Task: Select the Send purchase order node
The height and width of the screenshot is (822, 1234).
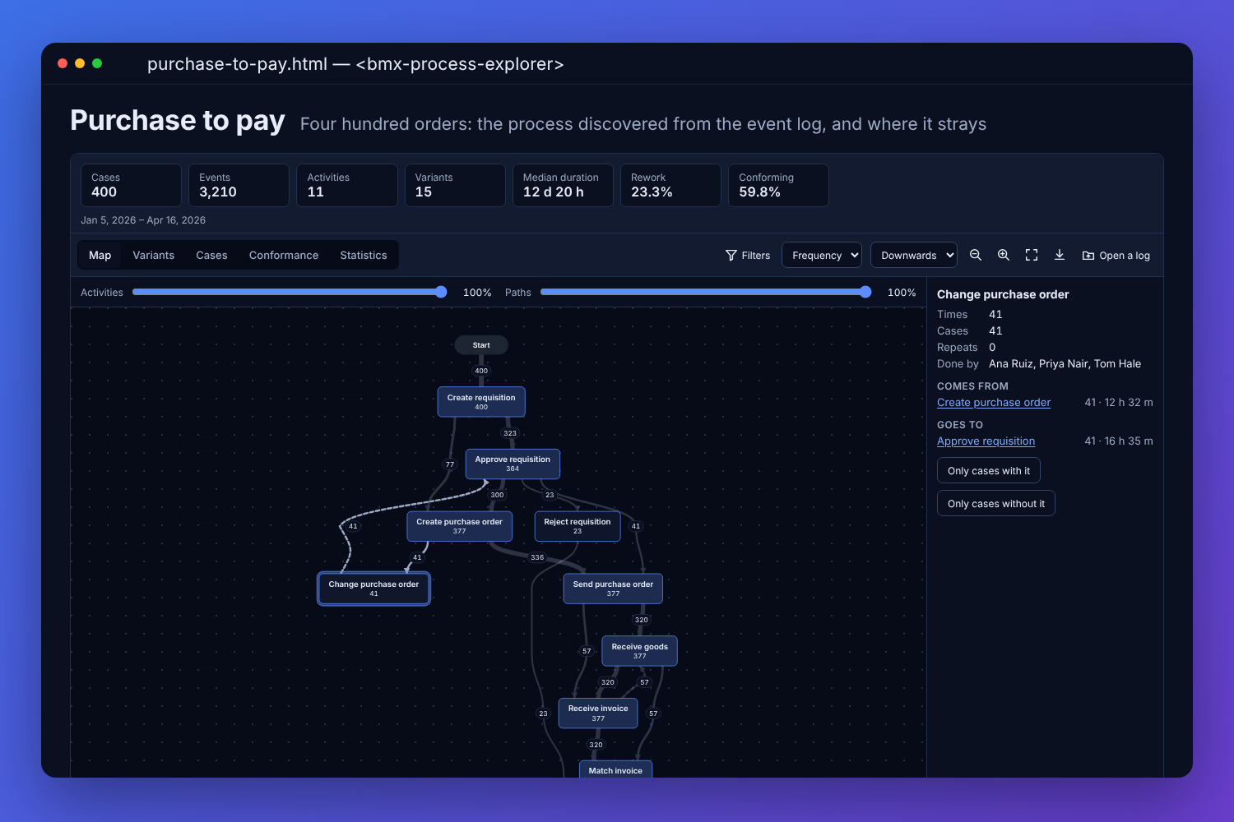Action: click(x=613, y=589)
